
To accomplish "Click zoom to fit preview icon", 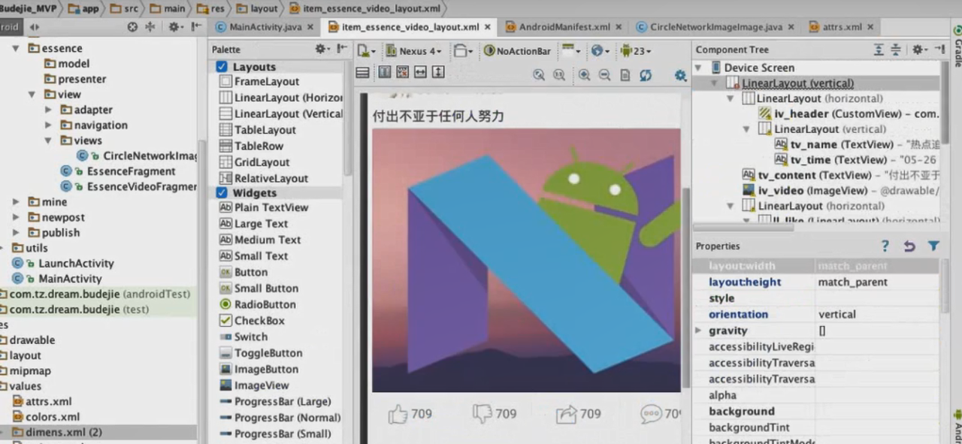I will 539,75.
